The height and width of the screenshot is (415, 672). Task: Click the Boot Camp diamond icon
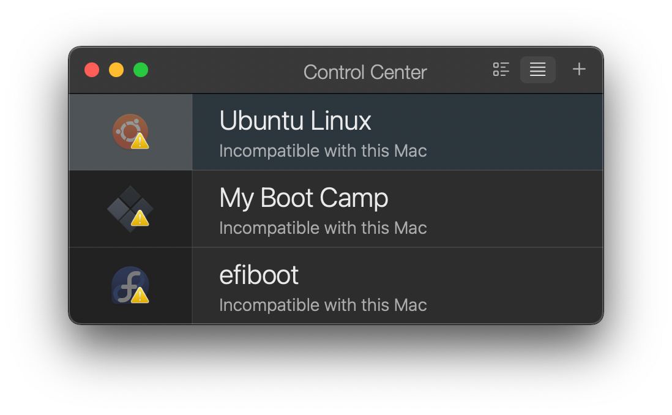(130, 209)
